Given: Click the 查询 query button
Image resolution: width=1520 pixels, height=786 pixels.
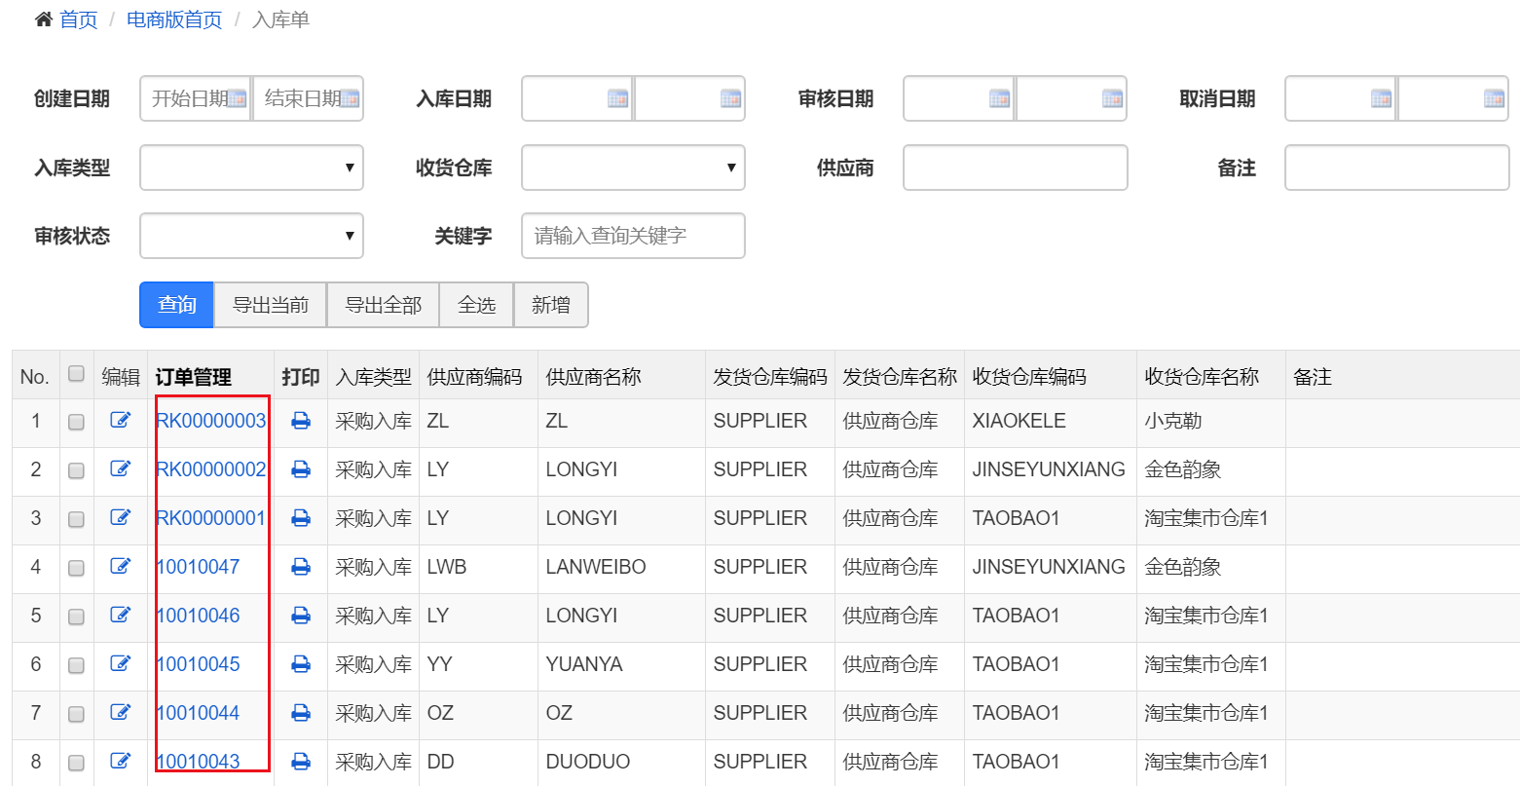Looking at the screenshot, I should point(175,305).
